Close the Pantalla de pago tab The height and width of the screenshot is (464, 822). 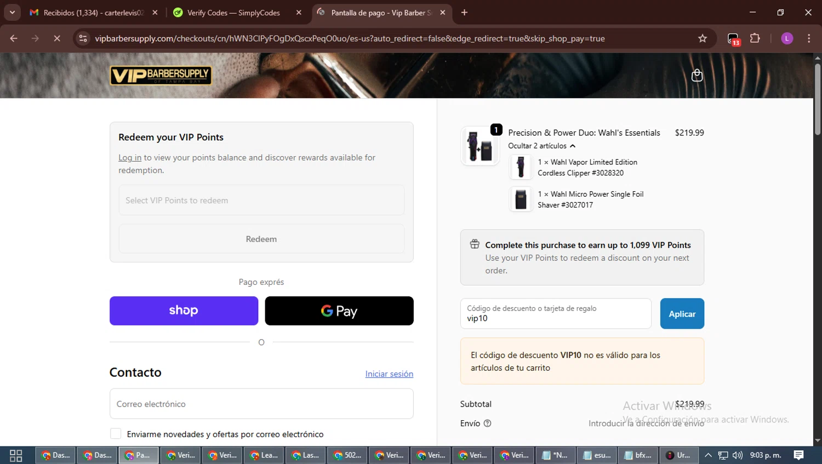443,13
